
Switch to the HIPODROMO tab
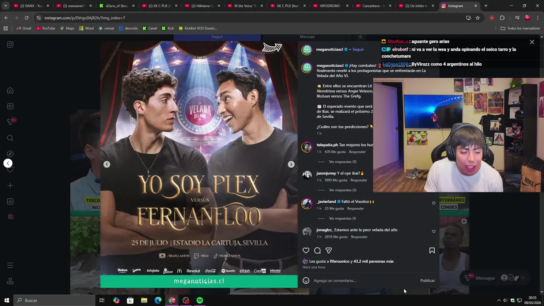331,6
